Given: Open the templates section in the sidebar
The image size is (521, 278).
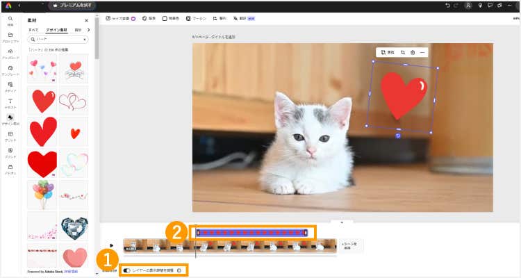Looking at the screenshot, I should (10, 70).
